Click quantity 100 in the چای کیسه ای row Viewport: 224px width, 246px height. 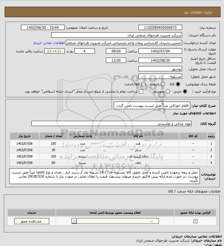[54, 156]
